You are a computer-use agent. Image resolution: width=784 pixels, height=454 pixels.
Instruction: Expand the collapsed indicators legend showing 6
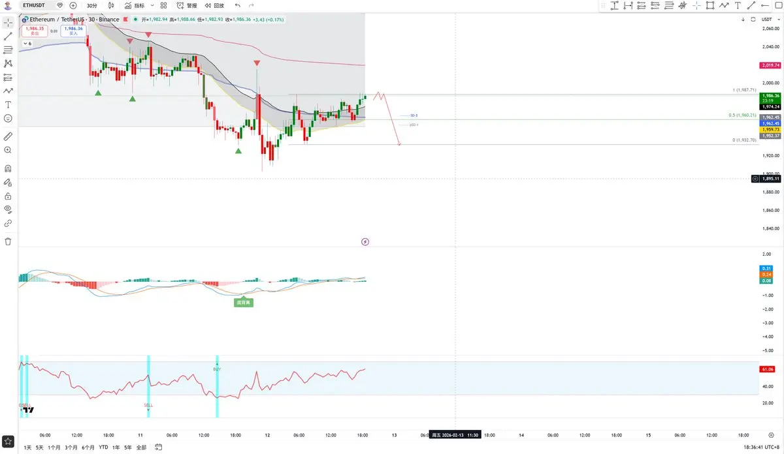point(28,43)
